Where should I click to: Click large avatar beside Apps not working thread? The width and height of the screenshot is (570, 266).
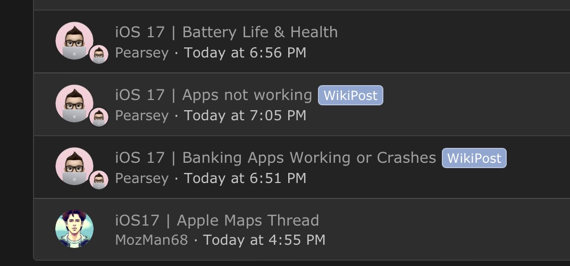click(x=74, y=104)
